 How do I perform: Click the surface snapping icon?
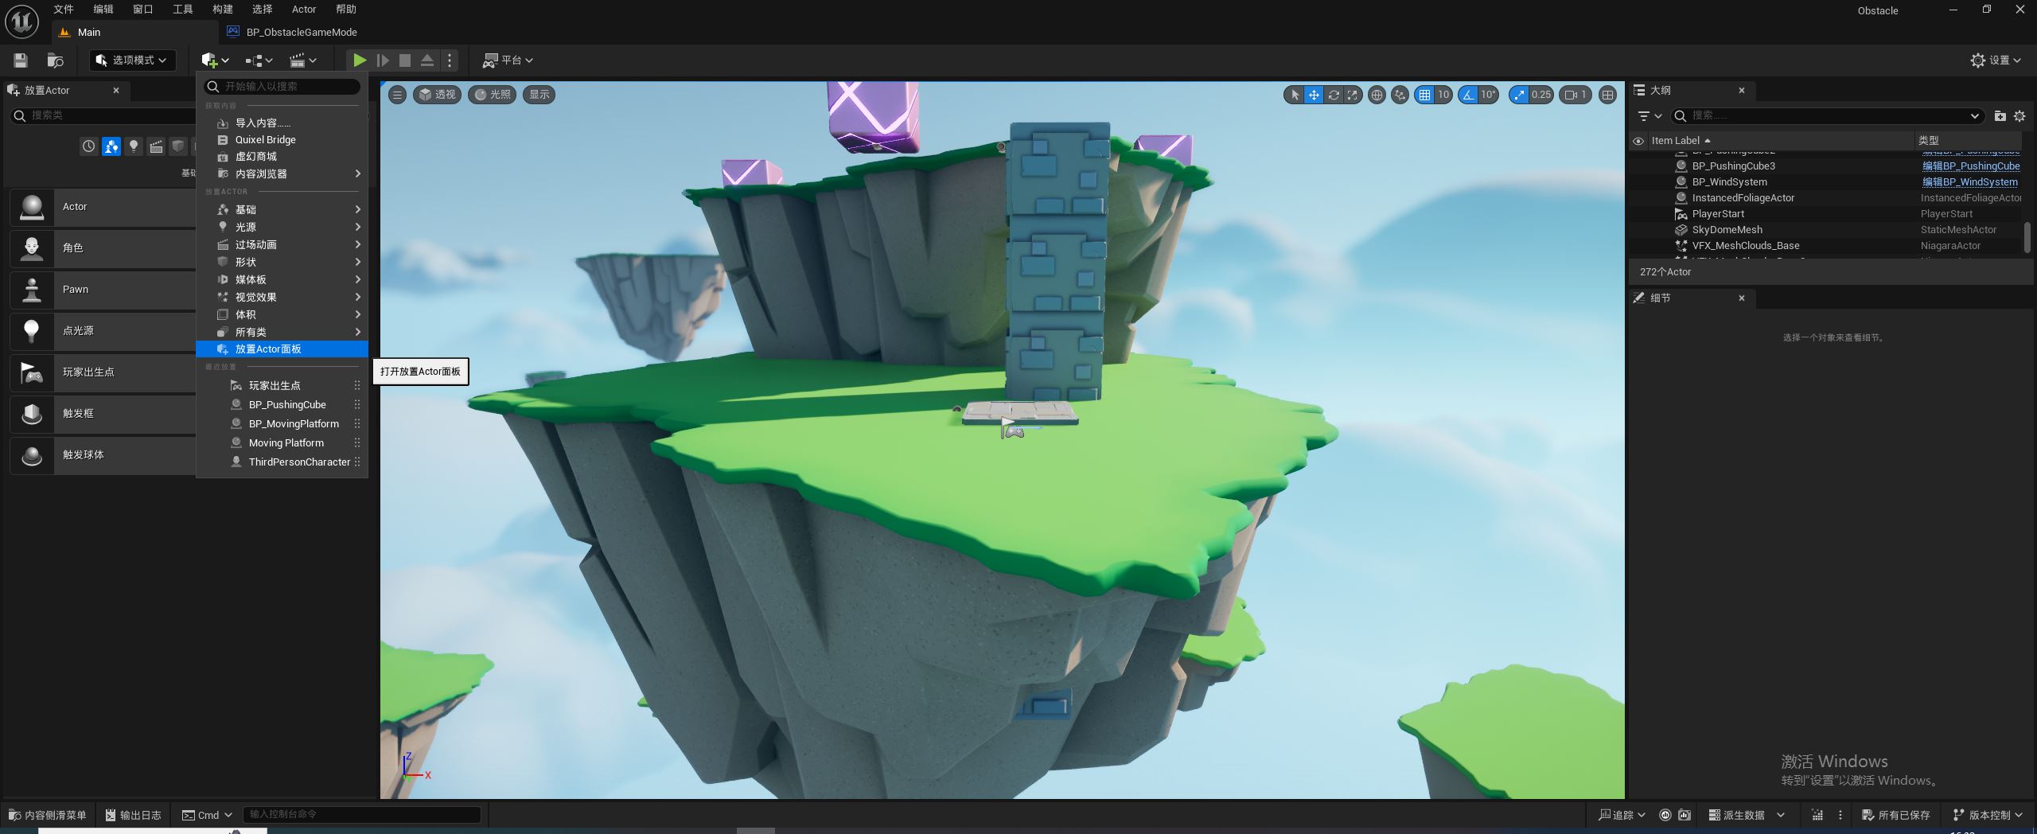(x=1400, y=95)
